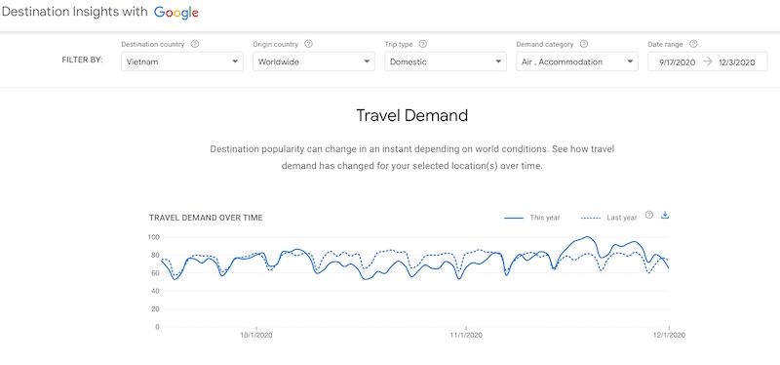Open help icon beside Origin country

click(x=308, y=44)
